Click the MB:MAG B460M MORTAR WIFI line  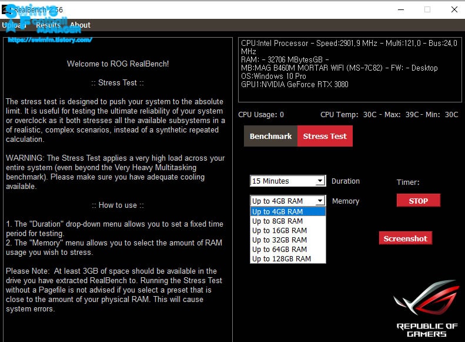click(x=339, y=68)
